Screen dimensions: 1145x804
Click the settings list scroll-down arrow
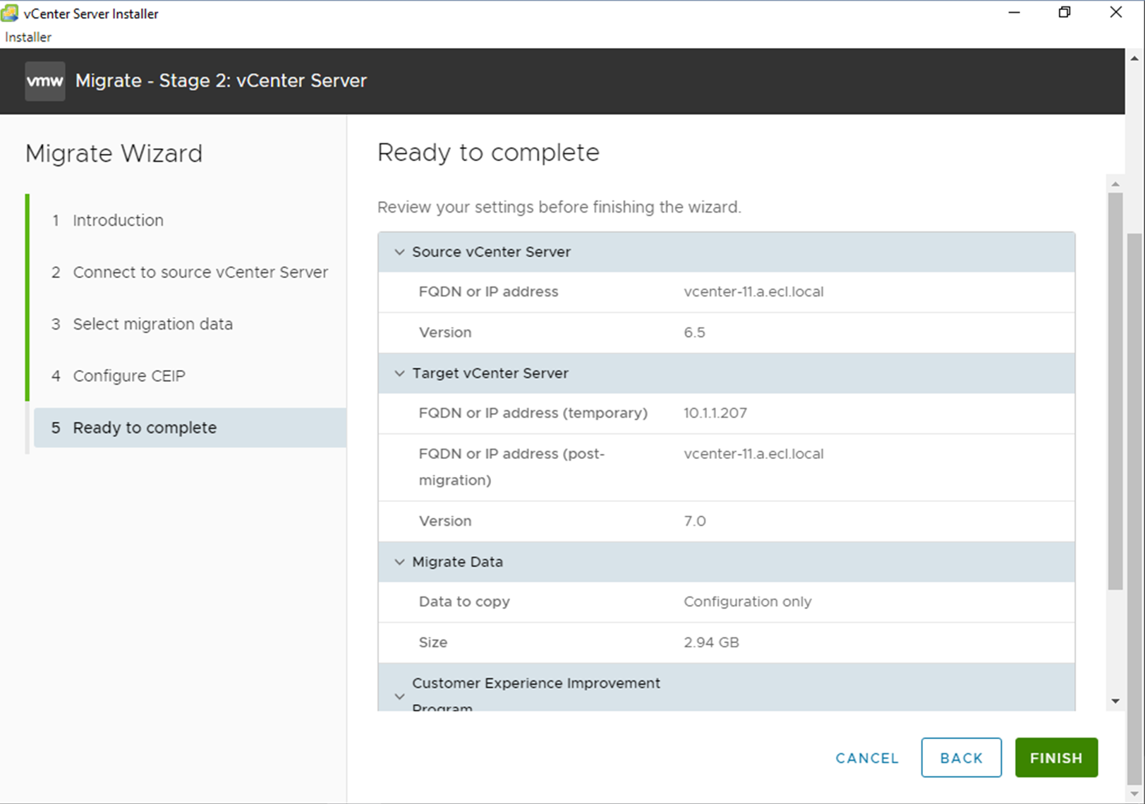click(x=1115, y=701)
